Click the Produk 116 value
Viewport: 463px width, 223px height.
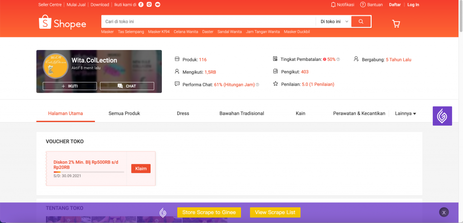(x=203, y=60)
